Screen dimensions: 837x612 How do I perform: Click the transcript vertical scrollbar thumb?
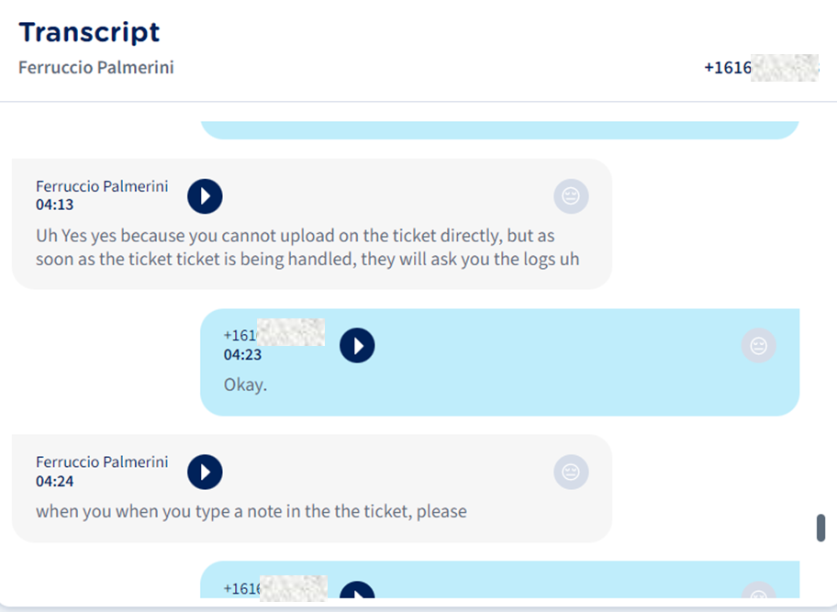tap(821, 529)
